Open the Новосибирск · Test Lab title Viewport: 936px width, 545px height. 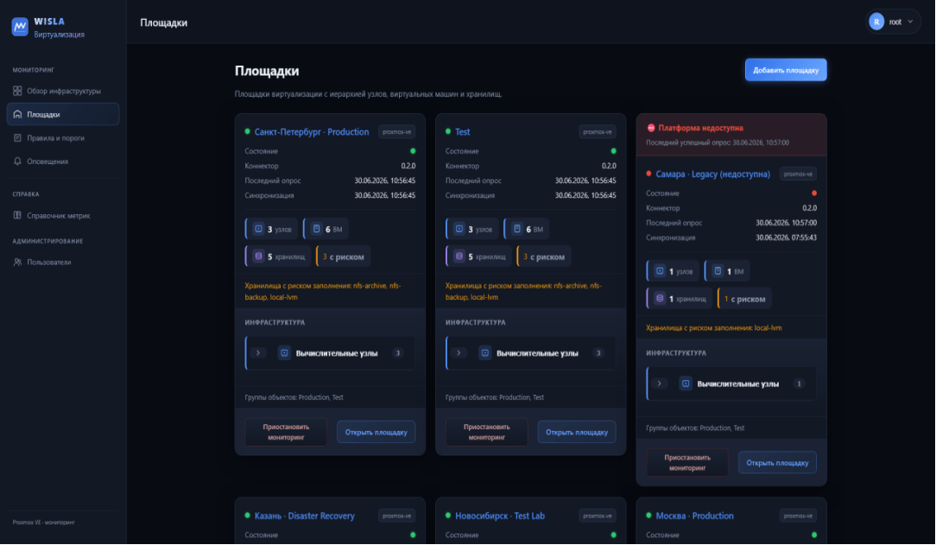(500, 516)
